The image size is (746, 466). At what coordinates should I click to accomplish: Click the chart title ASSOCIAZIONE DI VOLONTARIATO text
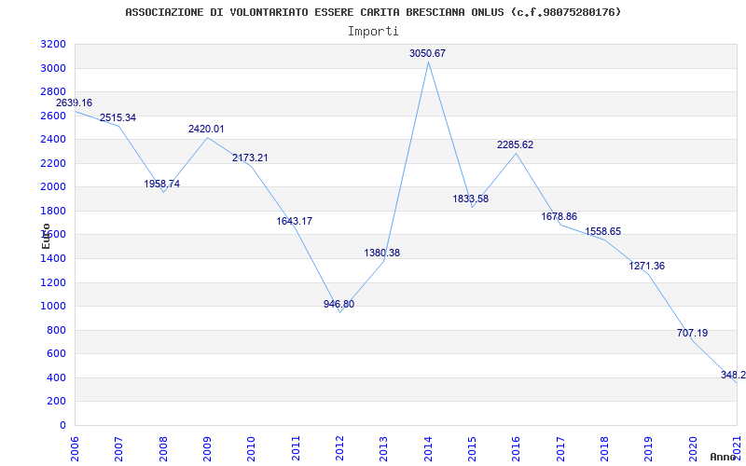pyautogui.click(x=373, y=12)
